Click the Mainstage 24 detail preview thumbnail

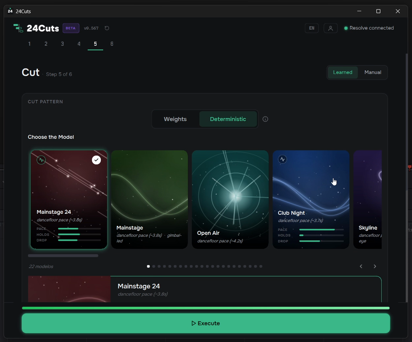[x=69, y=289]
